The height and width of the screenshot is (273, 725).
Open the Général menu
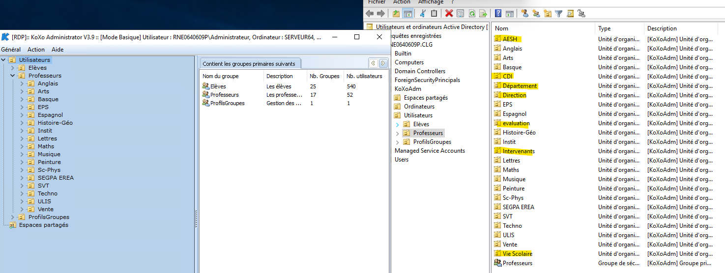click(x=11, y=50)
